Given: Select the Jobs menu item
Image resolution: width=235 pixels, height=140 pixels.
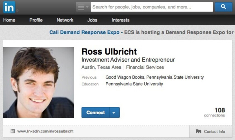Looking at the screenshot, I should (92, 20).
